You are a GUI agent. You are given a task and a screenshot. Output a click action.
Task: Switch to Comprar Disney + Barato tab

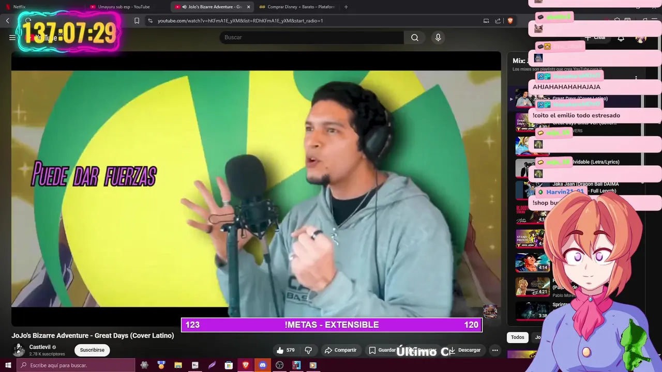coord(297,7)
